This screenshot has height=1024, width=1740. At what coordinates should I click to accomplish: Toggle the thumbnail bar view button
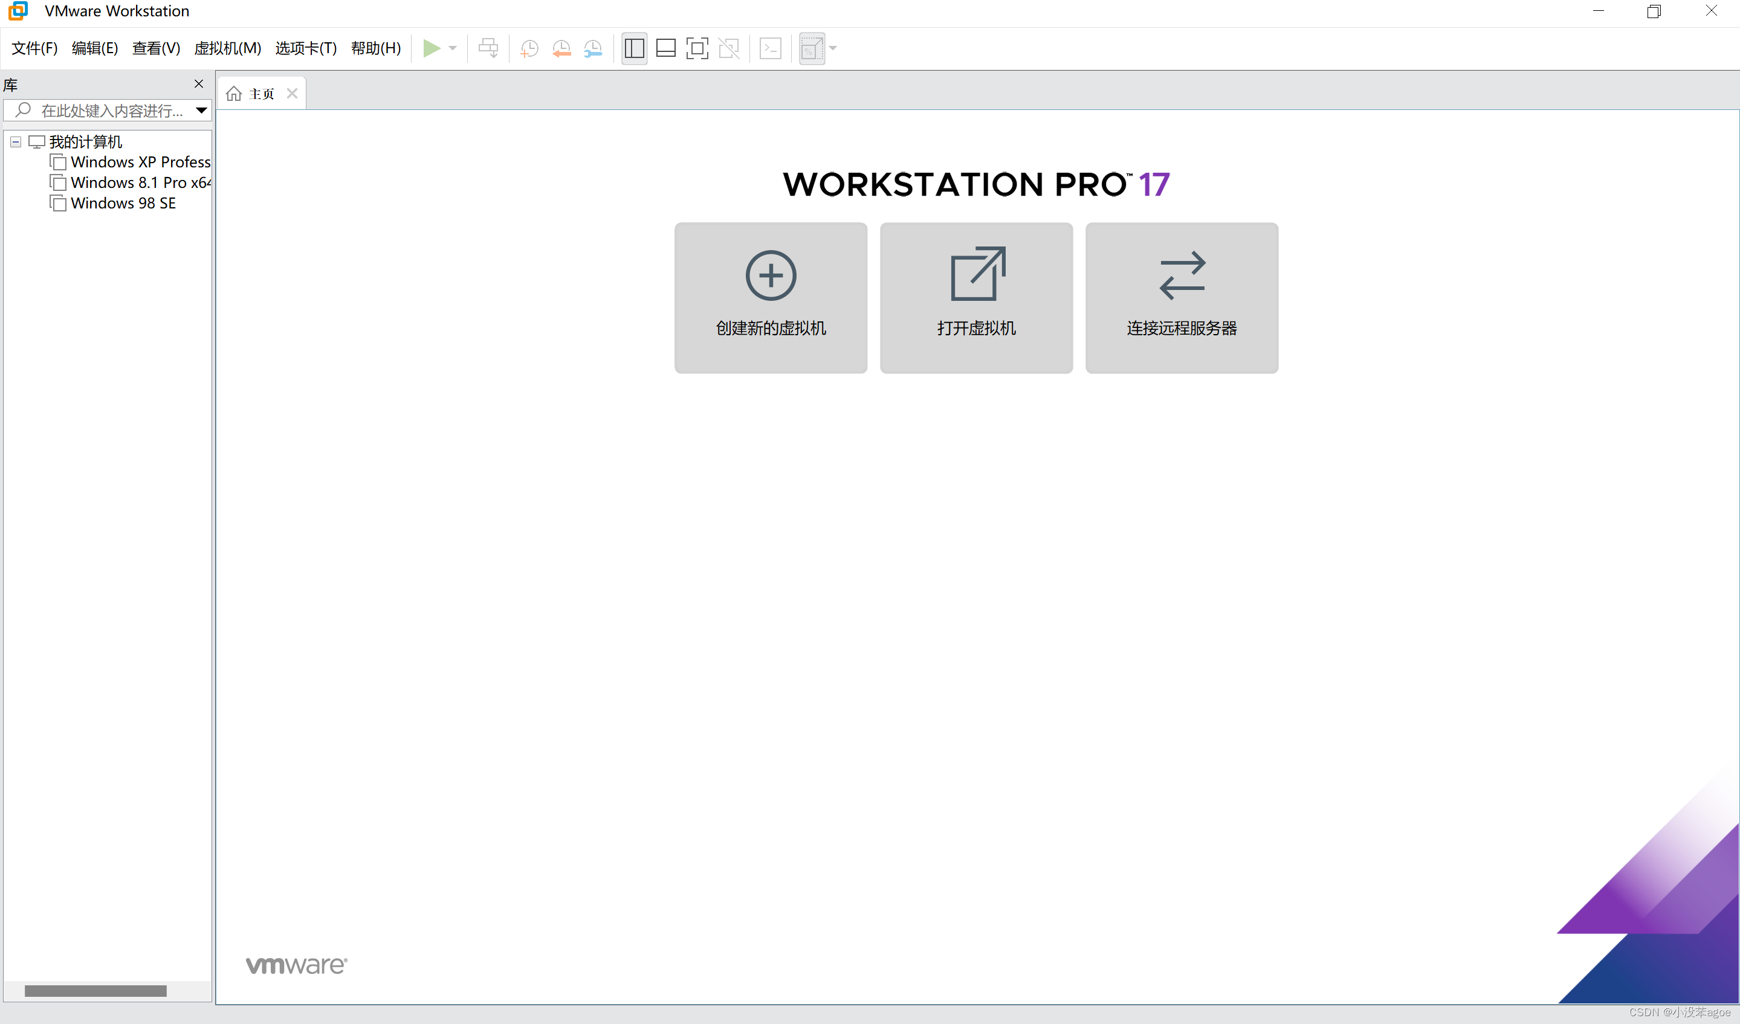click(665, 48)
